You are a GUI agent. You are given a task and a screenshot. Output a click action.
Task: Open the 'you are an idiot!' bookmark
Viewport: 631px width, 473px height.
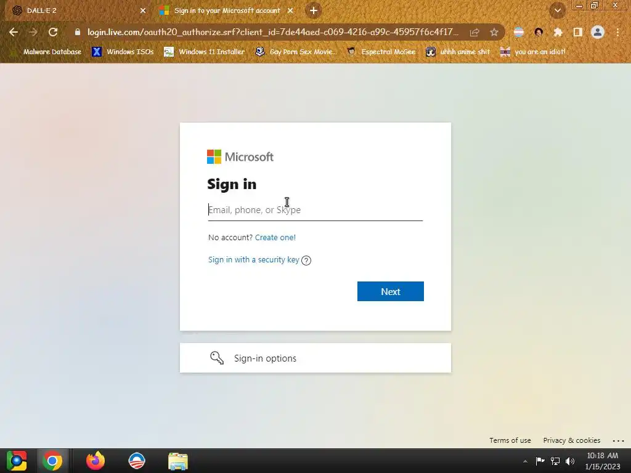[x=533, y=52]
